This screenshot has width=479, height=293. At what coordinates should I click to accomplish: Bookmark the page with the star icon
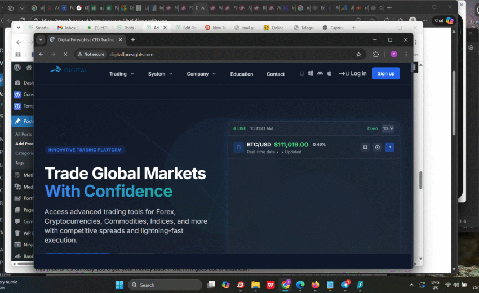coord(358,55)
